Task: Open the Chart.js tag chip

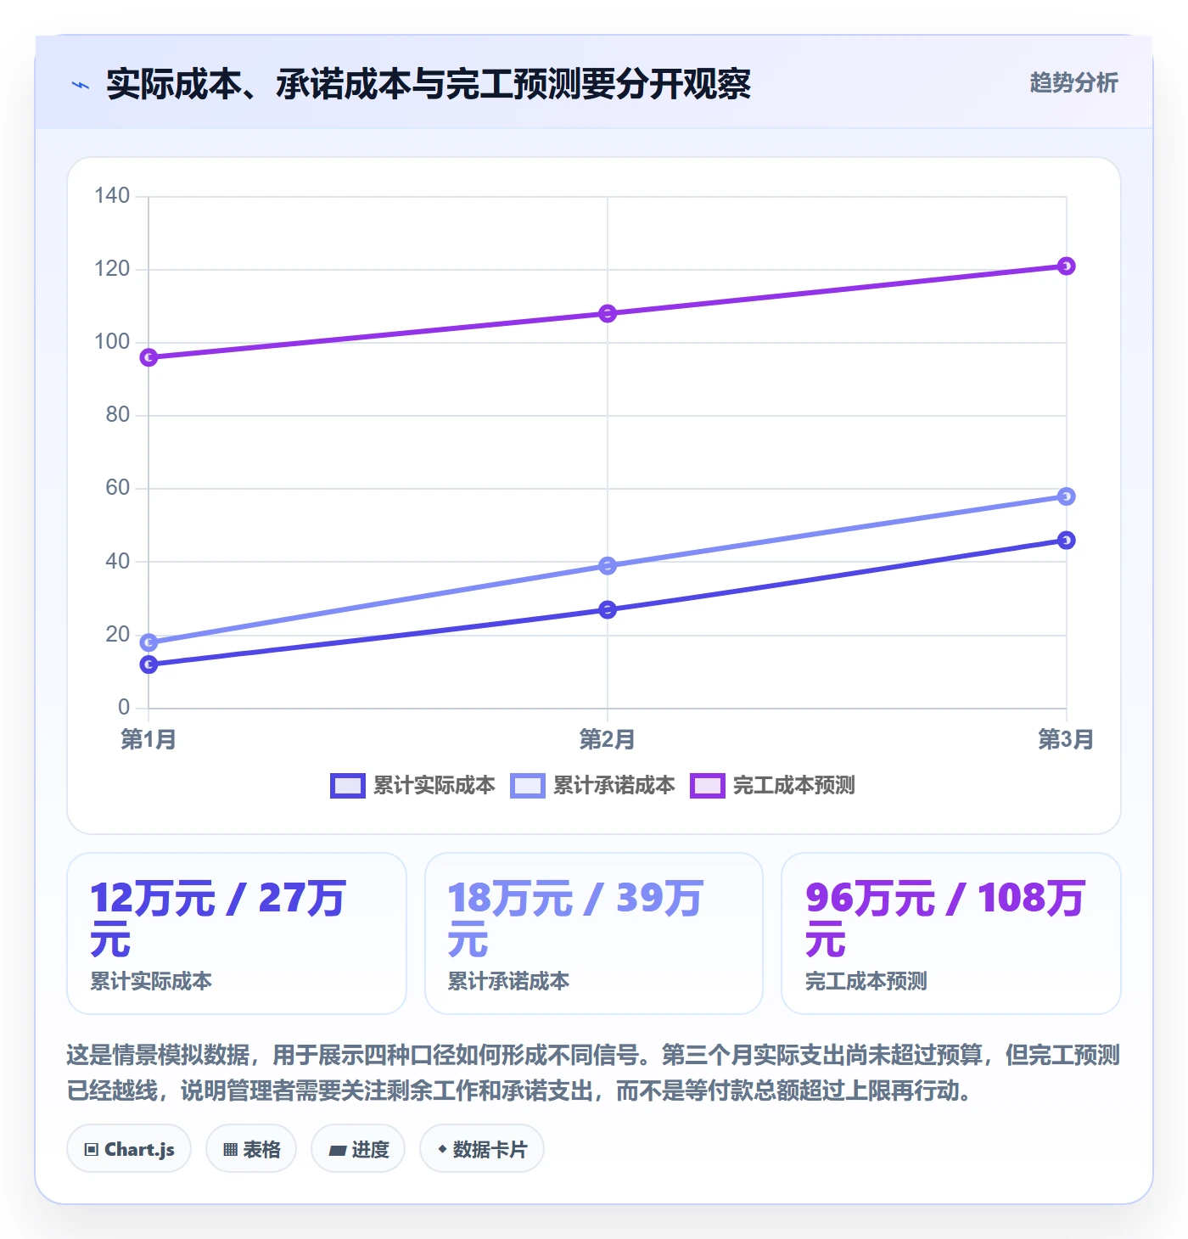Action: tap(129, 1149)
